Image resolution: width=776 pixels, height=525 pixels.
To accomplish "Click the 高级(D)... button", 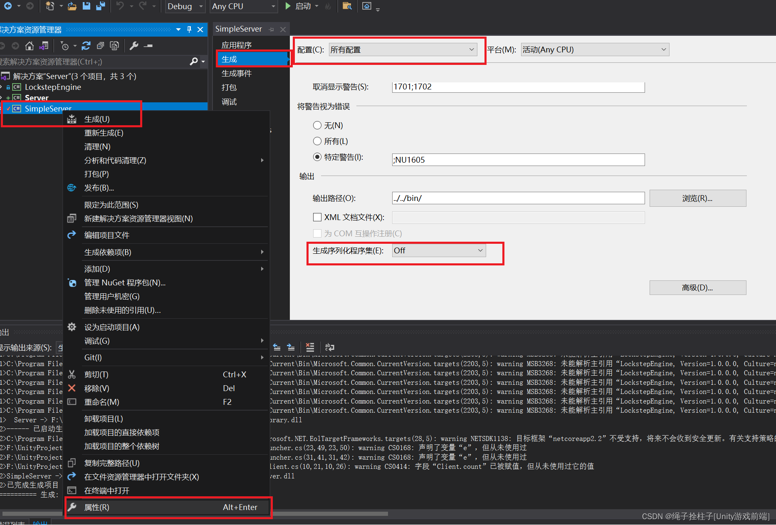I will (x=697, y=287).
